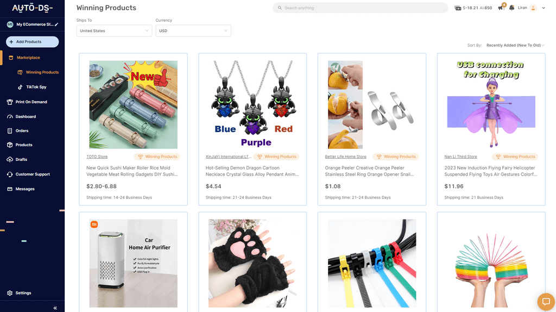Screen dimensions: 556x312
Task: Click the TikTok Spy icon
Action: point(20,87)
